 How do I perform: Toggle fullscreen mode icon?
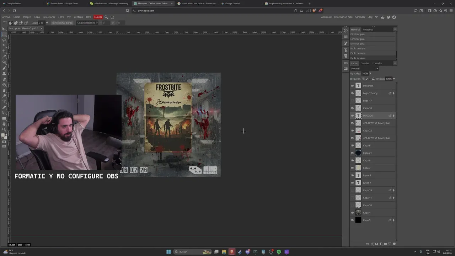pos(112,17)
